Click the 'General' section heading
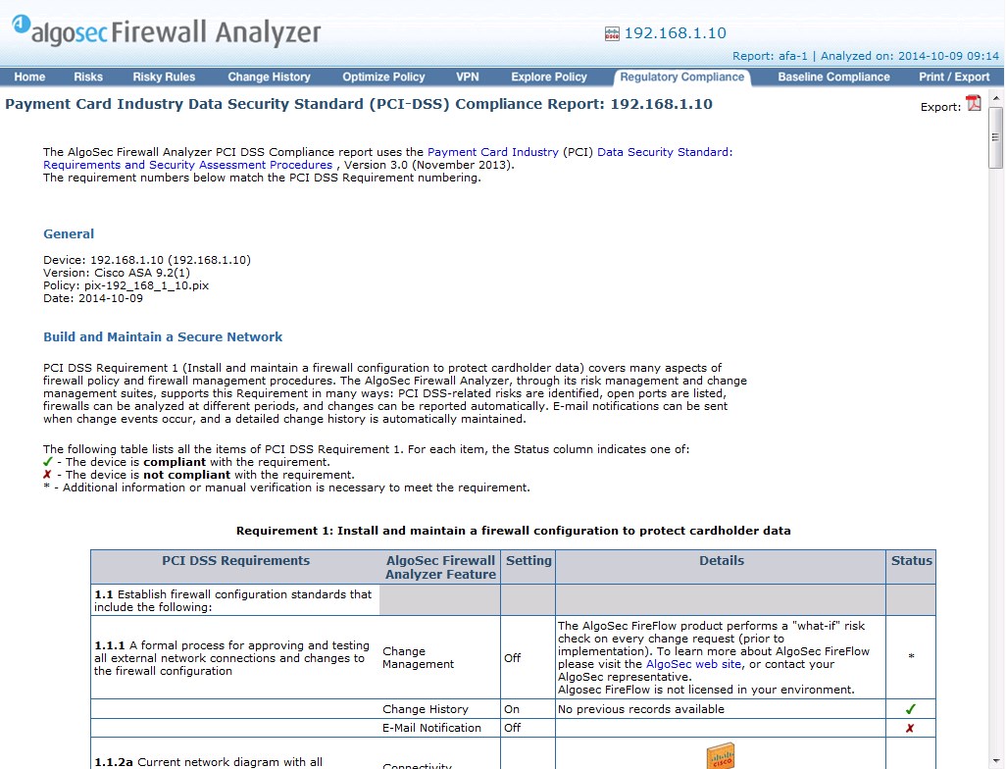1006x769 pixels. coord(69,234)
